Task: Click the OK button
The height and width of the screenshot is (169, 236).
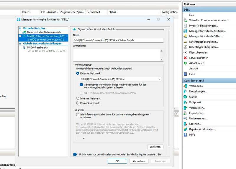Action: click(117, 161)
